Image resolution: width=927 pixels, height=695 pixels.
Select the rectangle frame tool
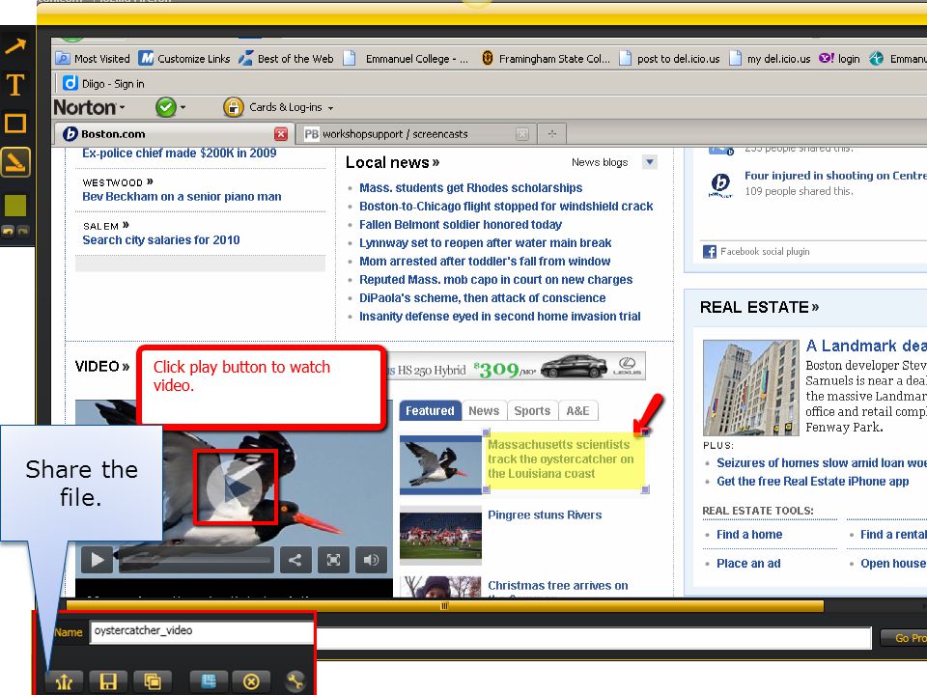[x=15, y=124]
